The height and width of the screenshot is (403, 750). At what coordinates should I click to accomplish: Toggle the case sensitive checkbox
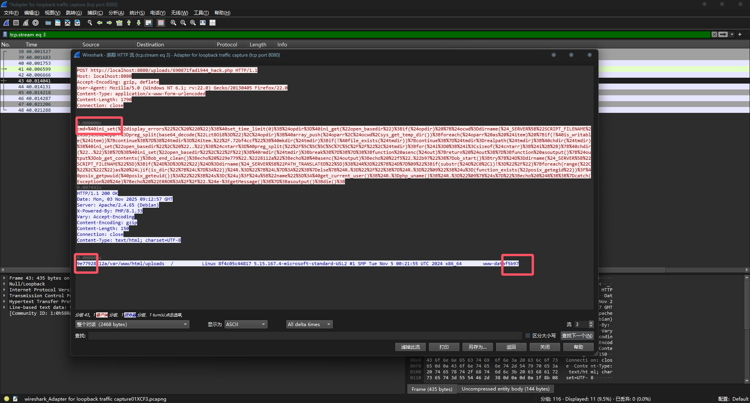coord(528,335)
